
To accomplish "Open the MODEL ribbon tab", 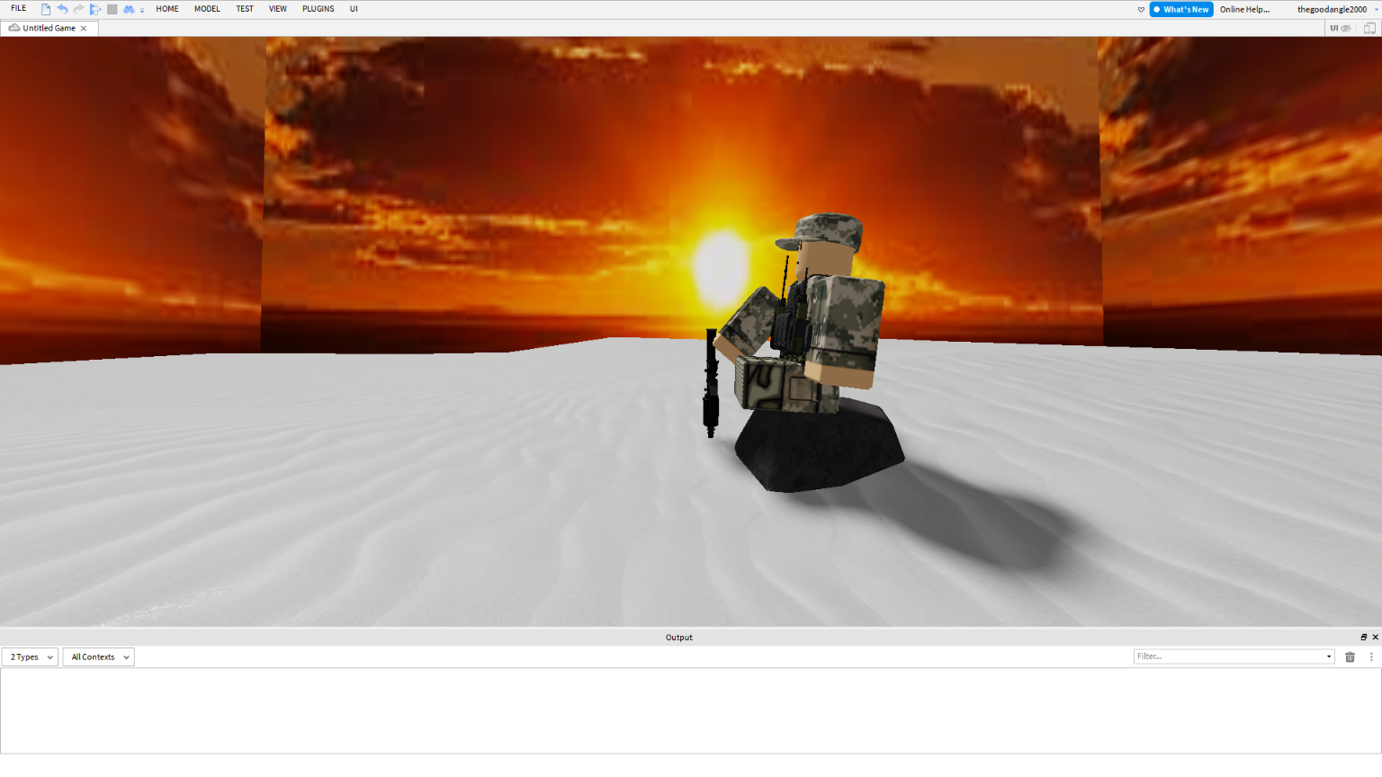I will 207,9.
